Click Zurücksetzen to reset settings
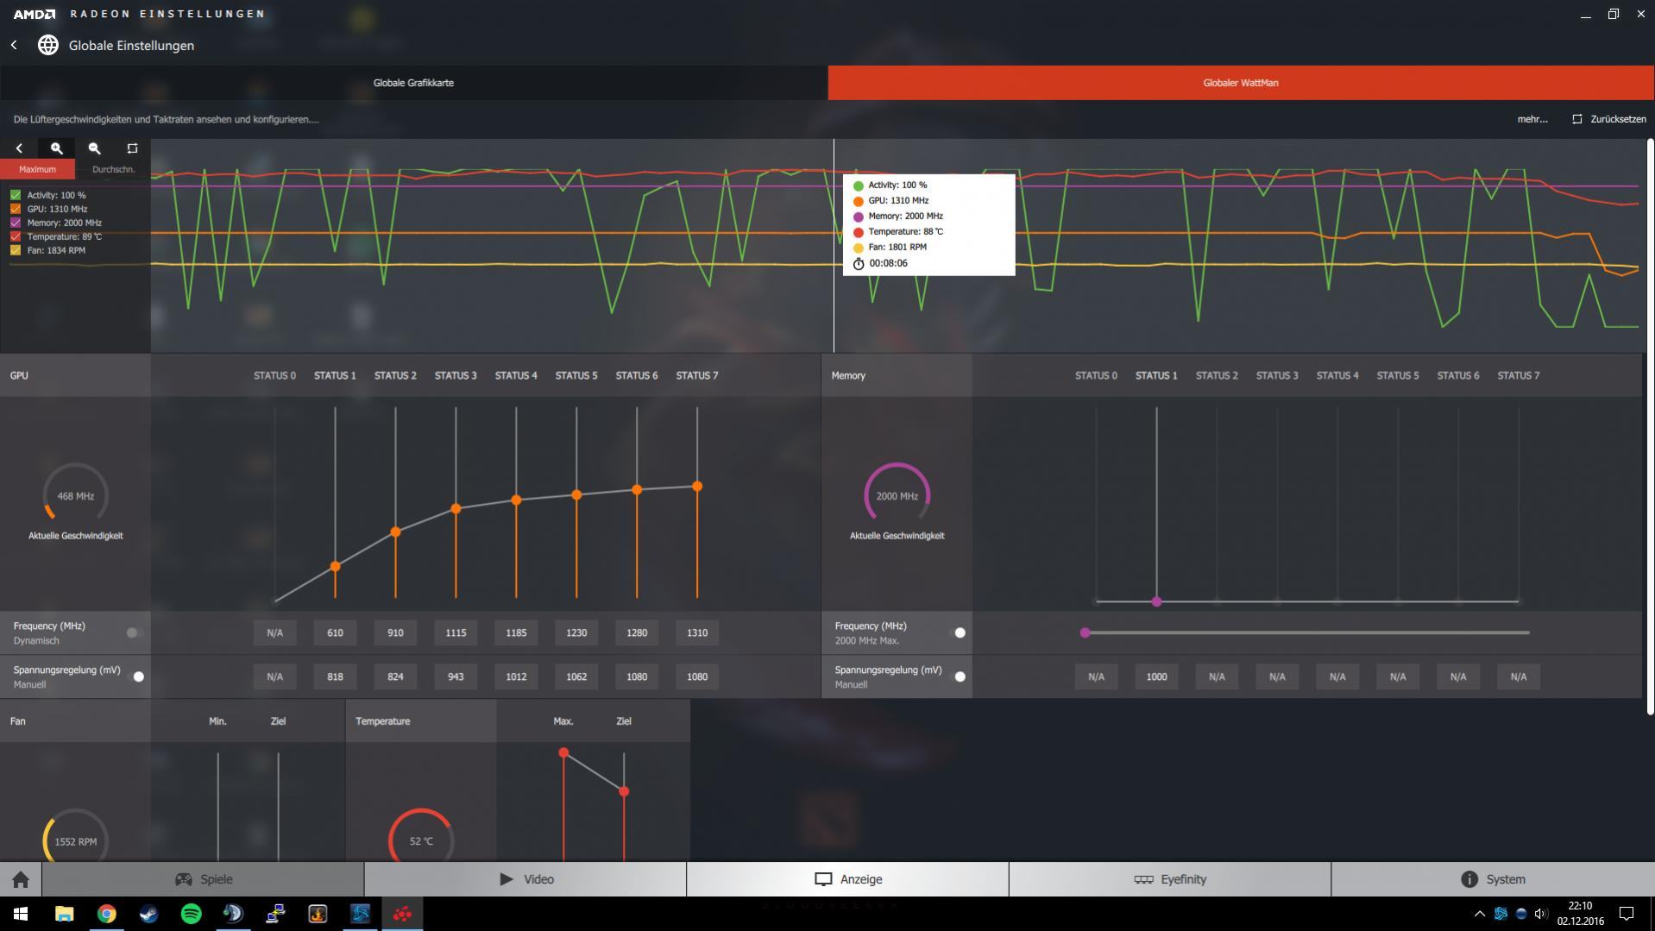 click(x=1609, y=119)
